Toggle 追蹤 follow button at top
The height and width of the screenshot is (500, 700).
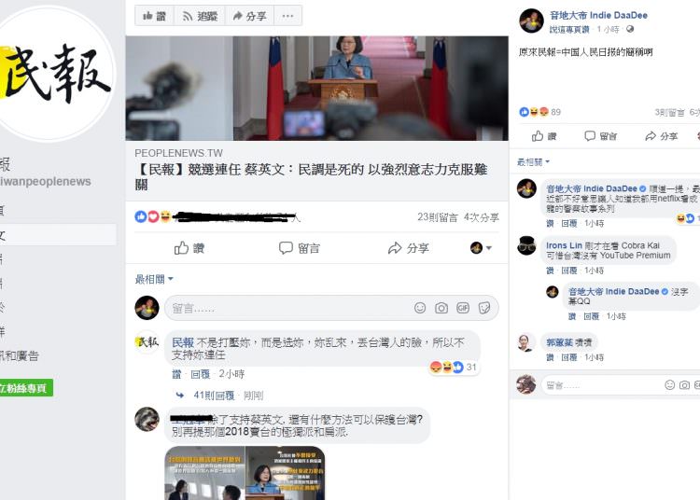pyautogui.click(x=200, y=16)
